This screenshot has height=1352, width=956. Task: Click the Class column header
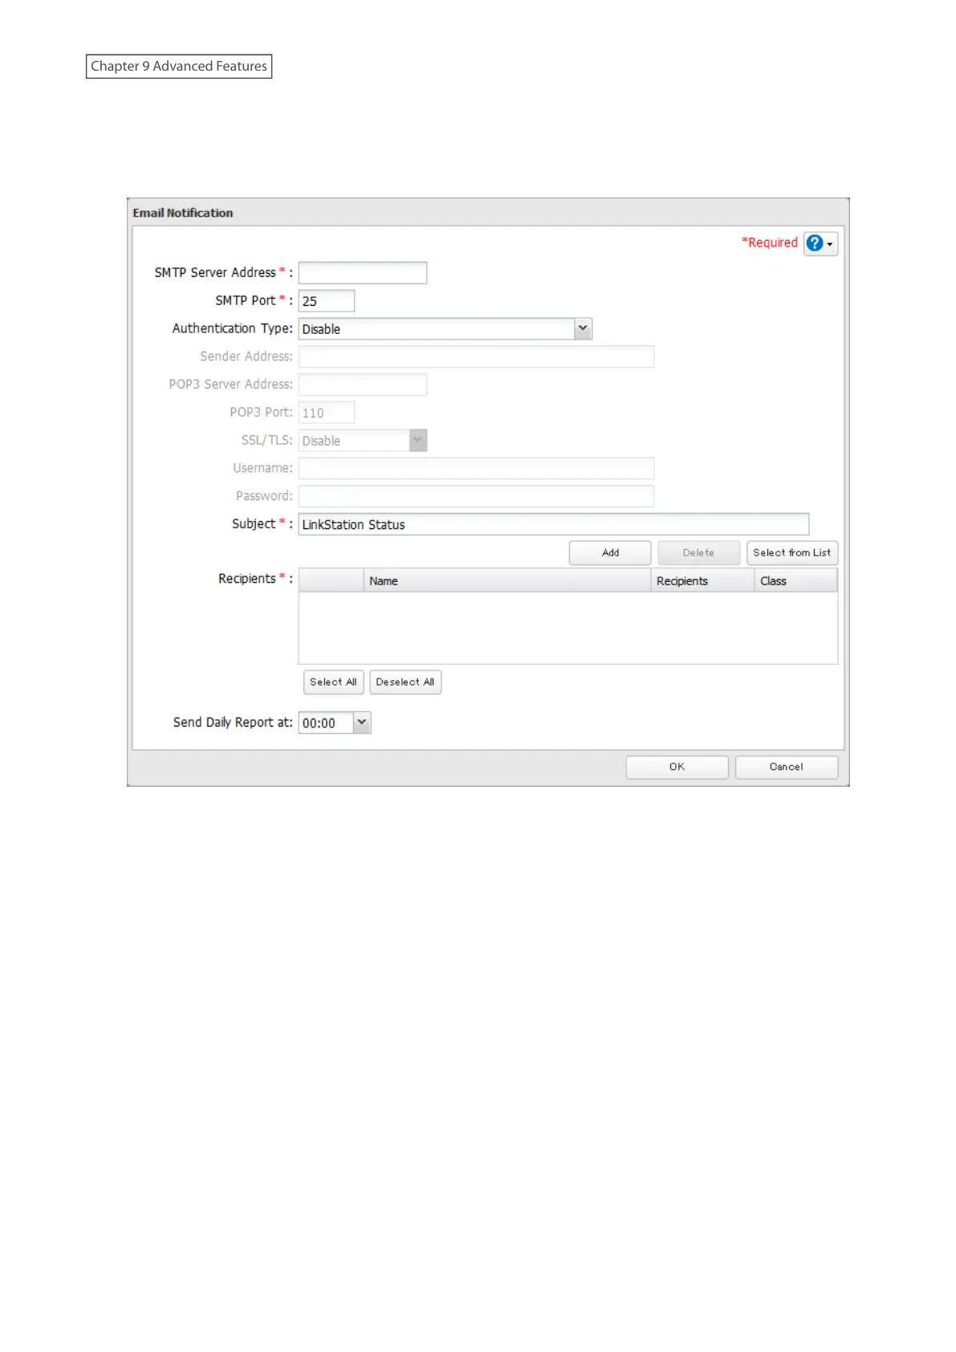pyautogui.click(x=795, y=580)
